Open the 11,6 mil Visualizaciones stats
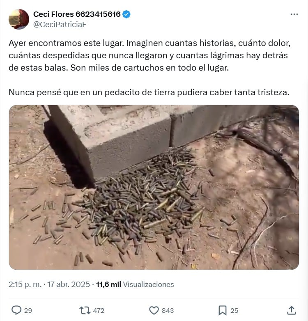This screenshot has height=321, width=308. (x=135, y=284)
